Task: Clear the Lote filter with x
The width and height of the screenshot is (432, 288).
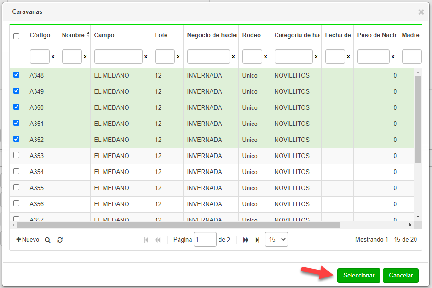Action: point(178,56)
